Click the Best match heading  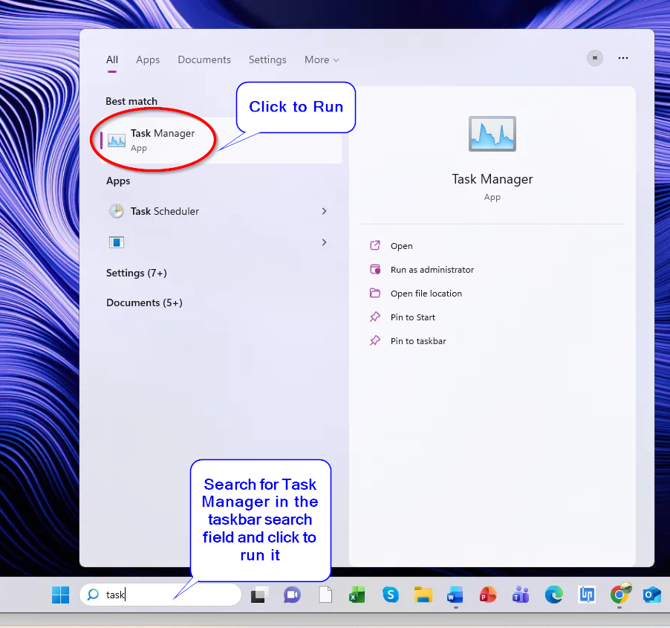(131, 101)
